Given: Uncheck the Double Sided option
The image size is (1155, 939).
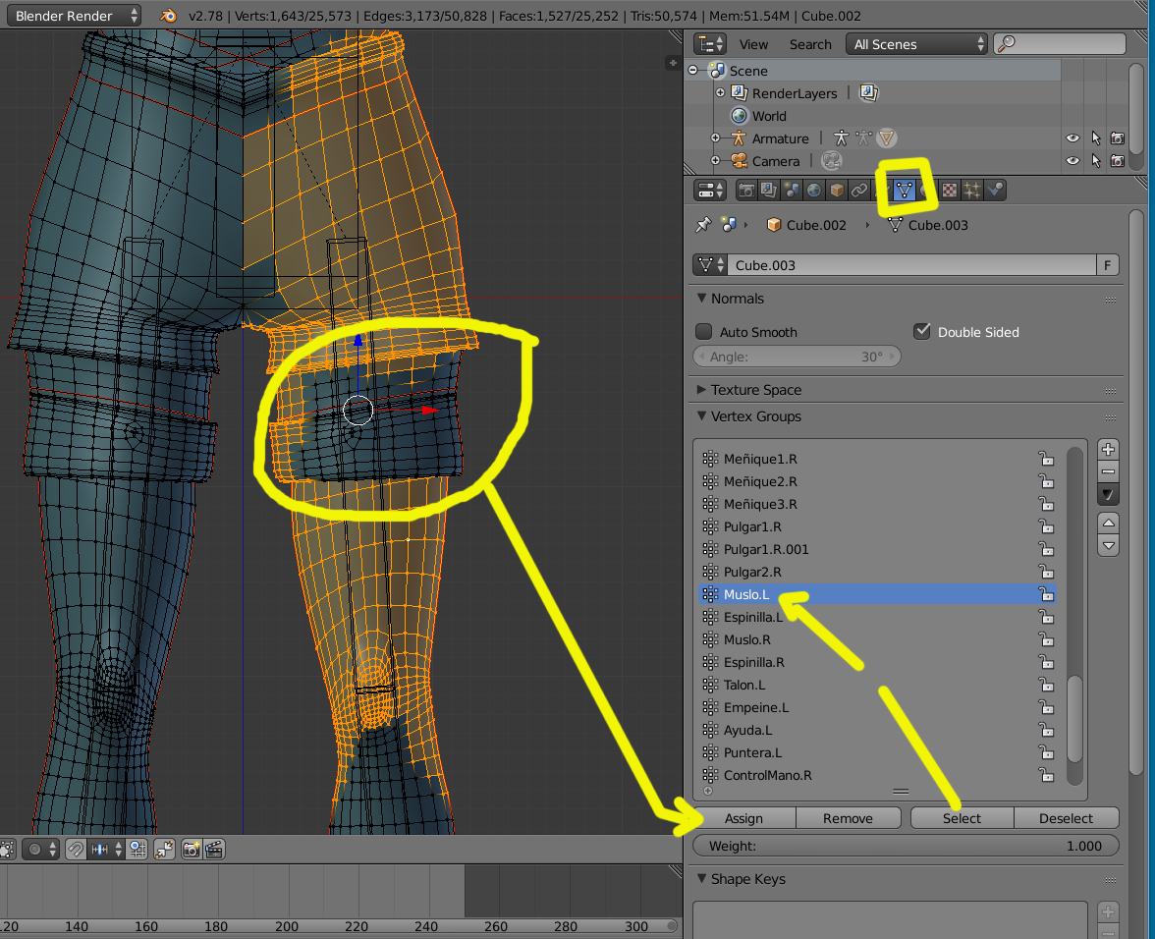Looking at the screenshot, I should 921,332.
